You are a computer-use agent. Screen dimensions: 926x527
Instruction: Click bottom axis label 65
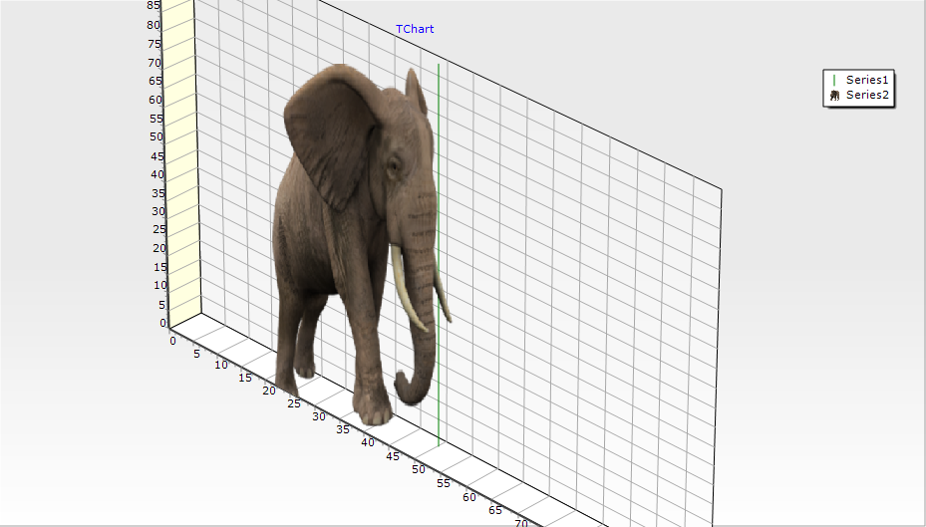494,510
